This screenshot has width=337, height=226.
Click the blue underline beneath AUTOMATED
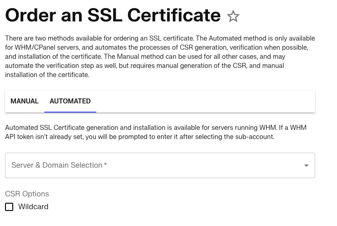(x=70, y=111)
